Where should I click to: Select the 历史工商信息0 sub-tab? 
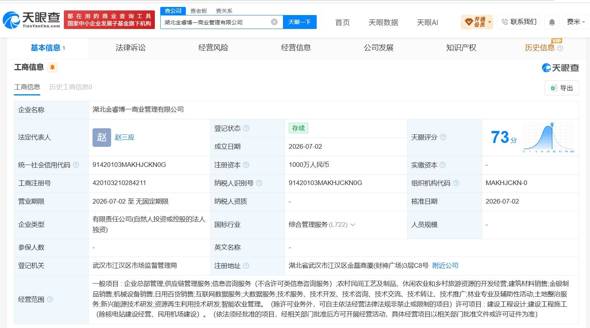[x=70, y=87]
